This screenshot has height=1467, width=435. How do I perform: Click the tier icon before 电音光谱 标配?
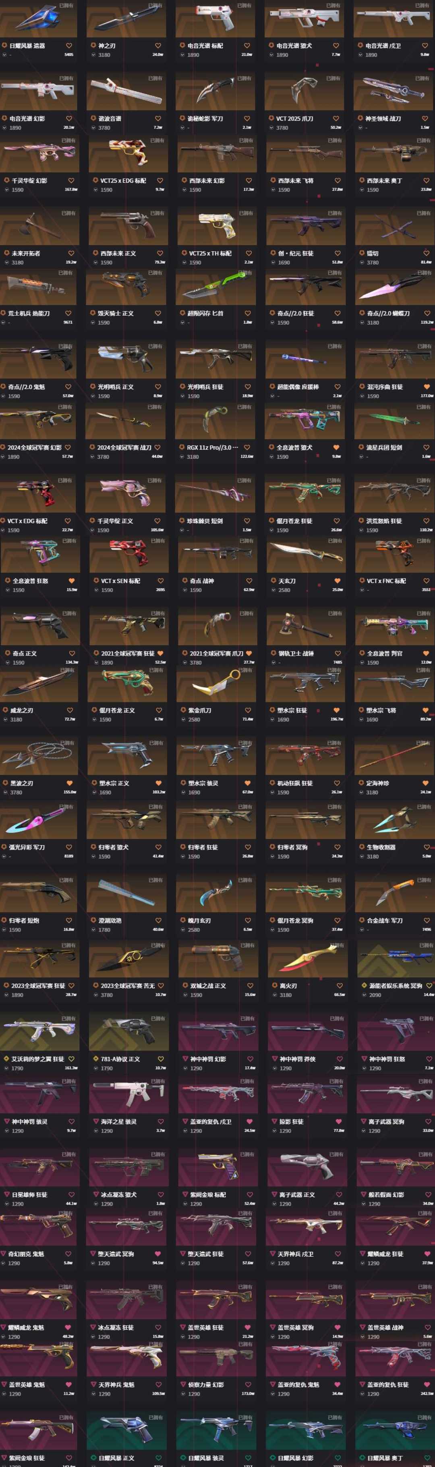(x=183, y=46)
